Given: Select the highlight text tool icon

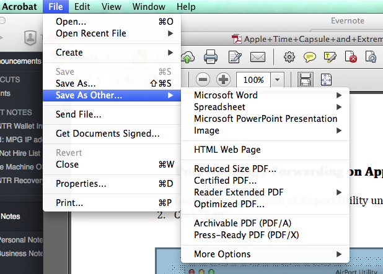Looking at the screenshot, I should pos(330,58).
